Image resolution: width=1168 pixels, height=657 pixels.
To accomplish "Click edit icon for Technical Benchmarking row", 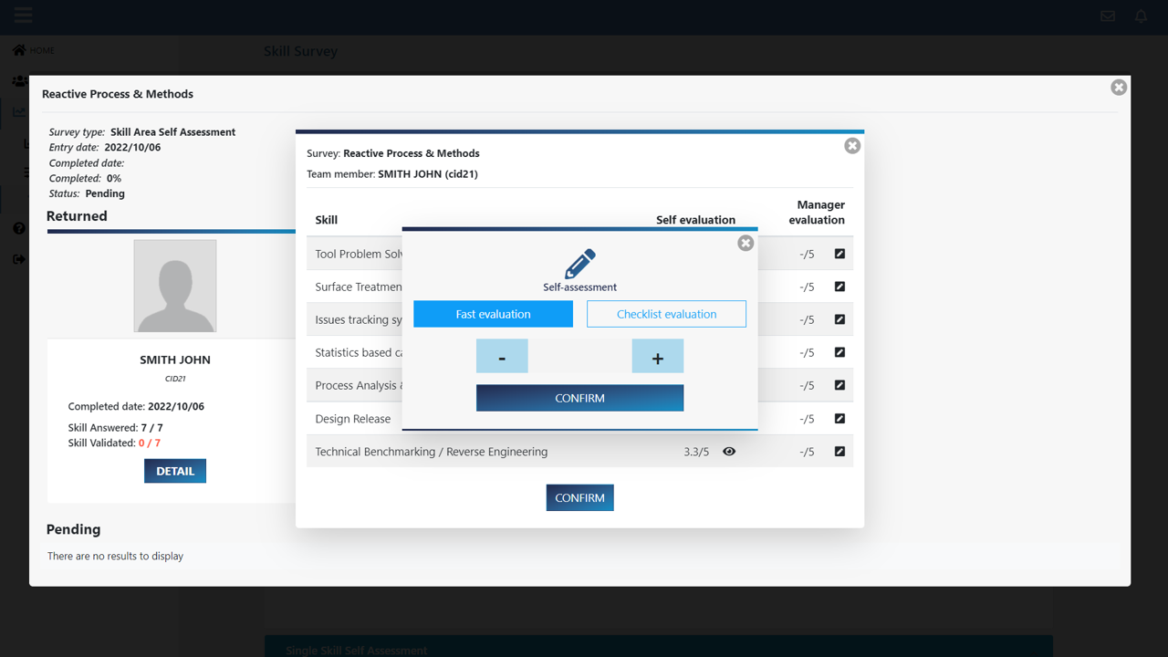I will point(839,452).
